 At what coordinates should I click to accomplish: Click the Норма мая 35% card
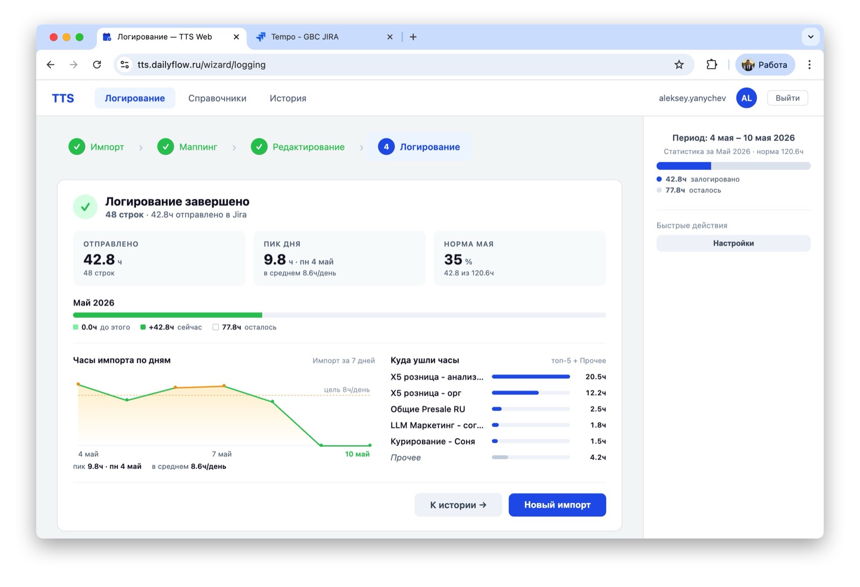(520, 258)
